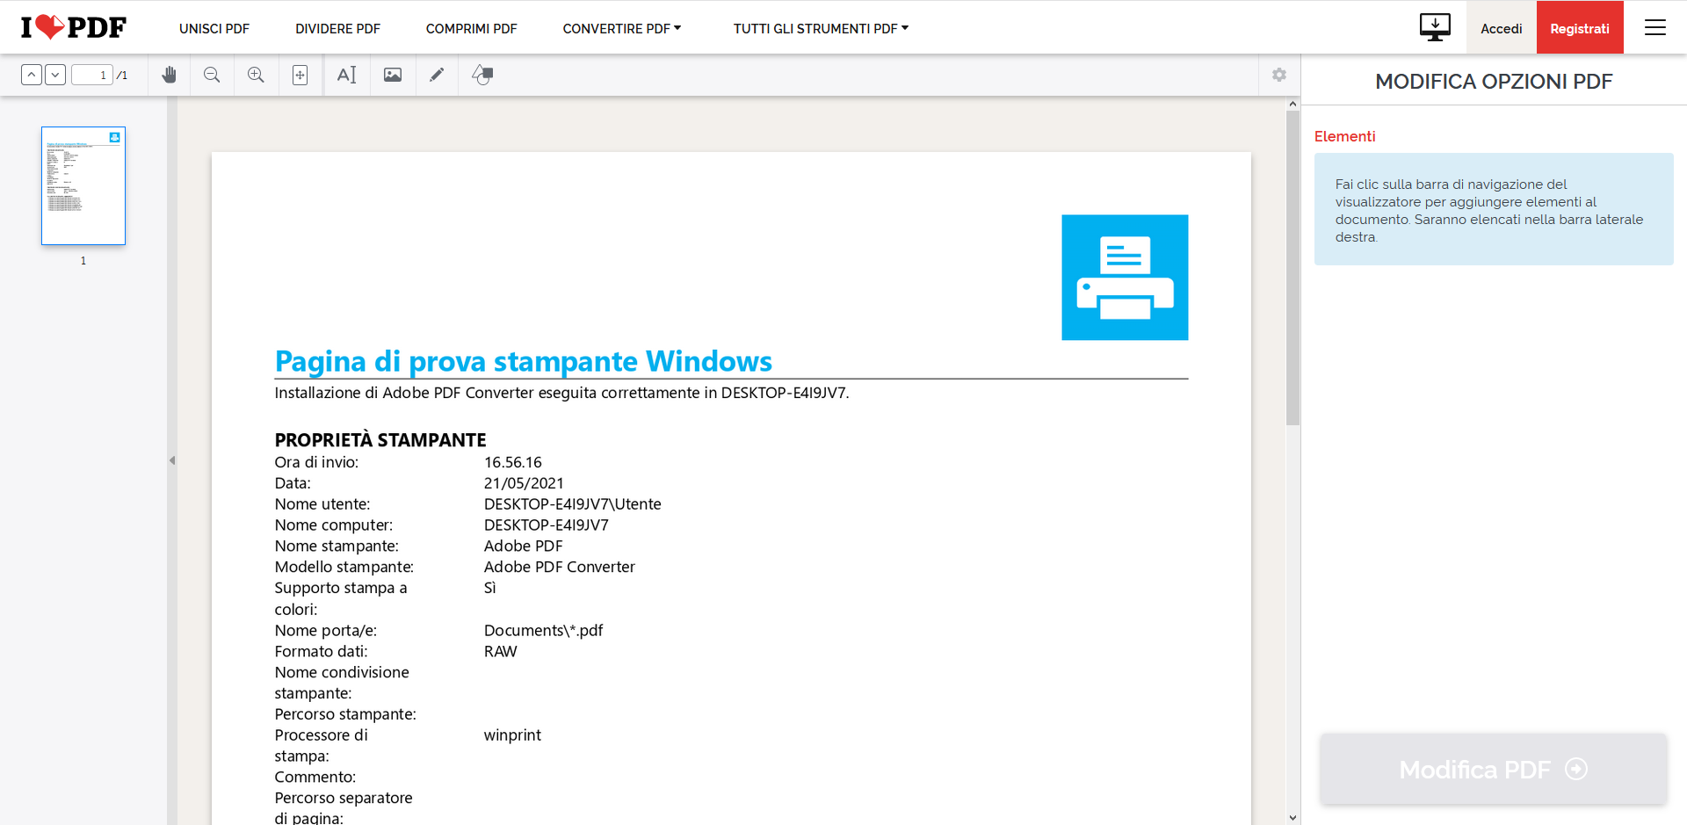The height and width of the screenshot is (825, 1687).
Task: Open the CONVERTIRE PDF dropdown
Action: click(621, 28)
